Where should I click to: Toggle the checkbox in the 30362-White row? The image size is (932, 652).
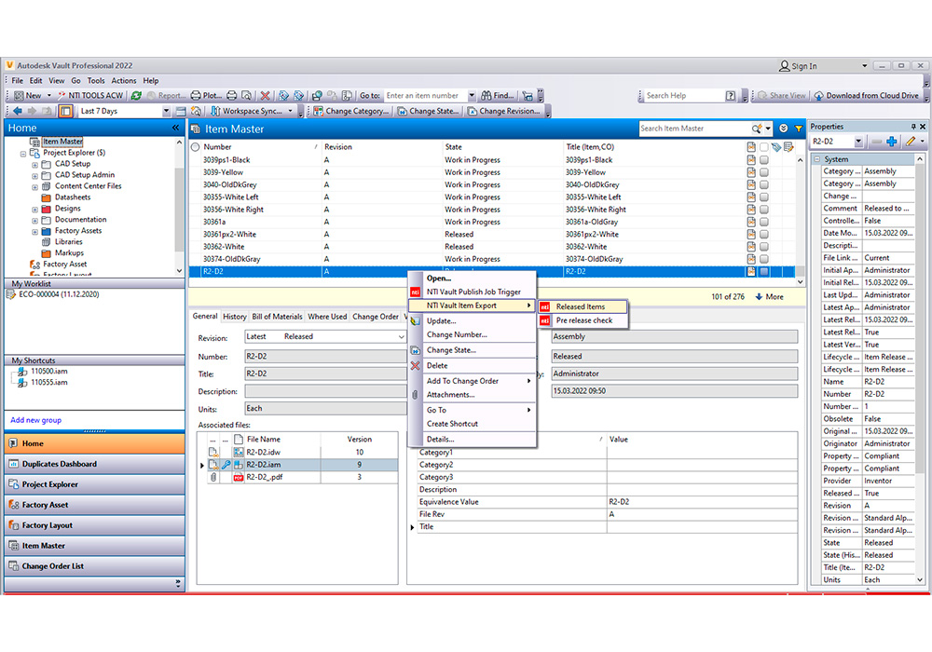[764, 247]
